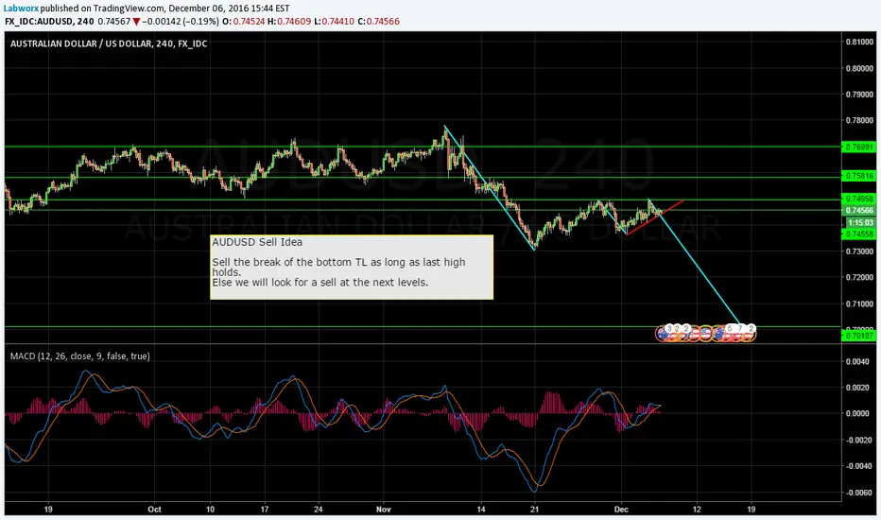Click the 1:15:03 bar countdown label
The width and height of the screenshot is (881, 520).
tap(860, 222)
